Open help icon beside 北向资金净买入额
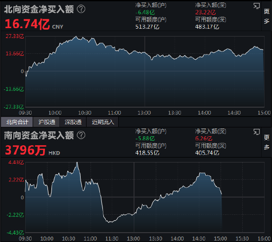272x242 pixels. click(81, 9)
